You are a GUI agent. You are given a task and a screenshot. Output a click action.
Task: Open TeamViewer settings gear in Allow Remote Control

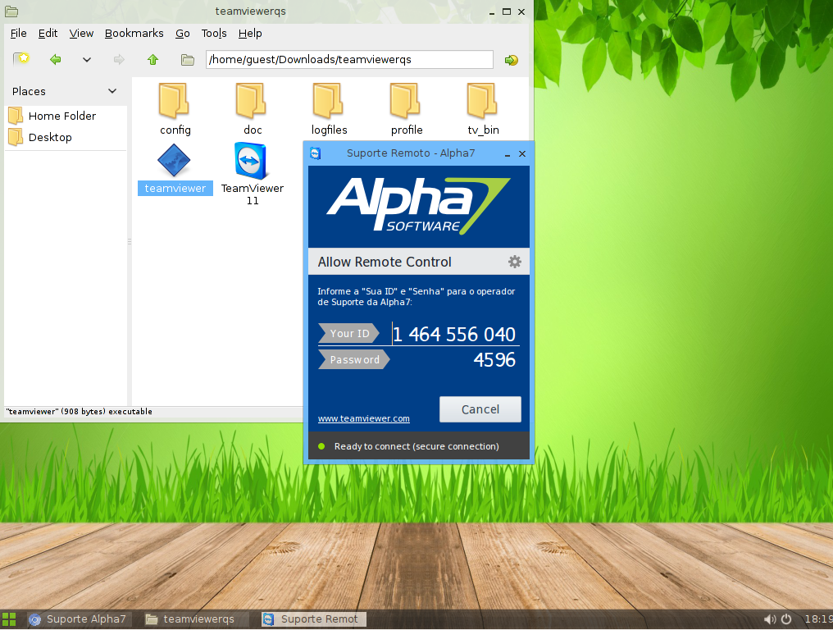514,262
